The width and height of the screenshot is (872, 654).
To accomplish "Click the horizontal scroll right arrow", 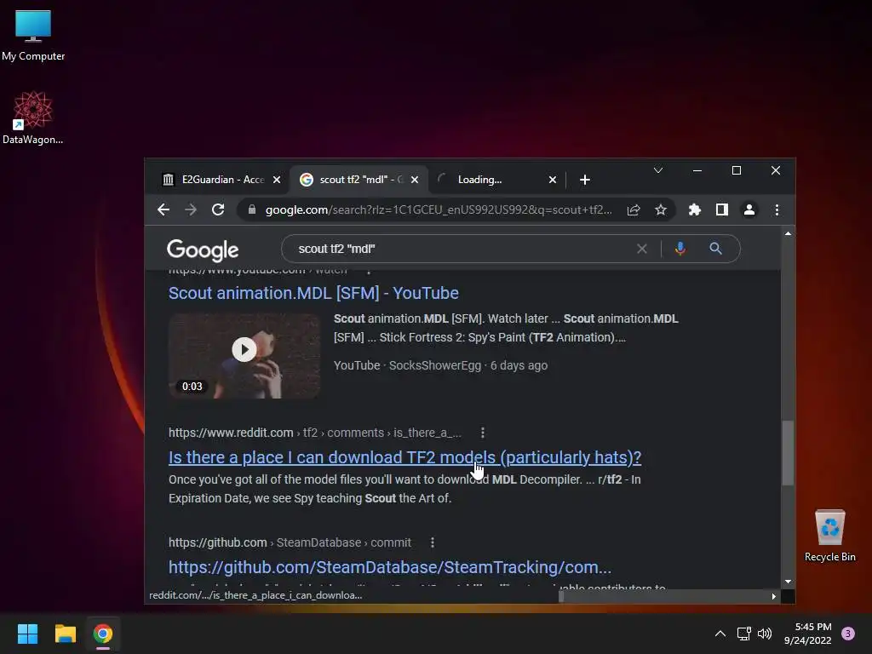I will click(x=773, y=596).
